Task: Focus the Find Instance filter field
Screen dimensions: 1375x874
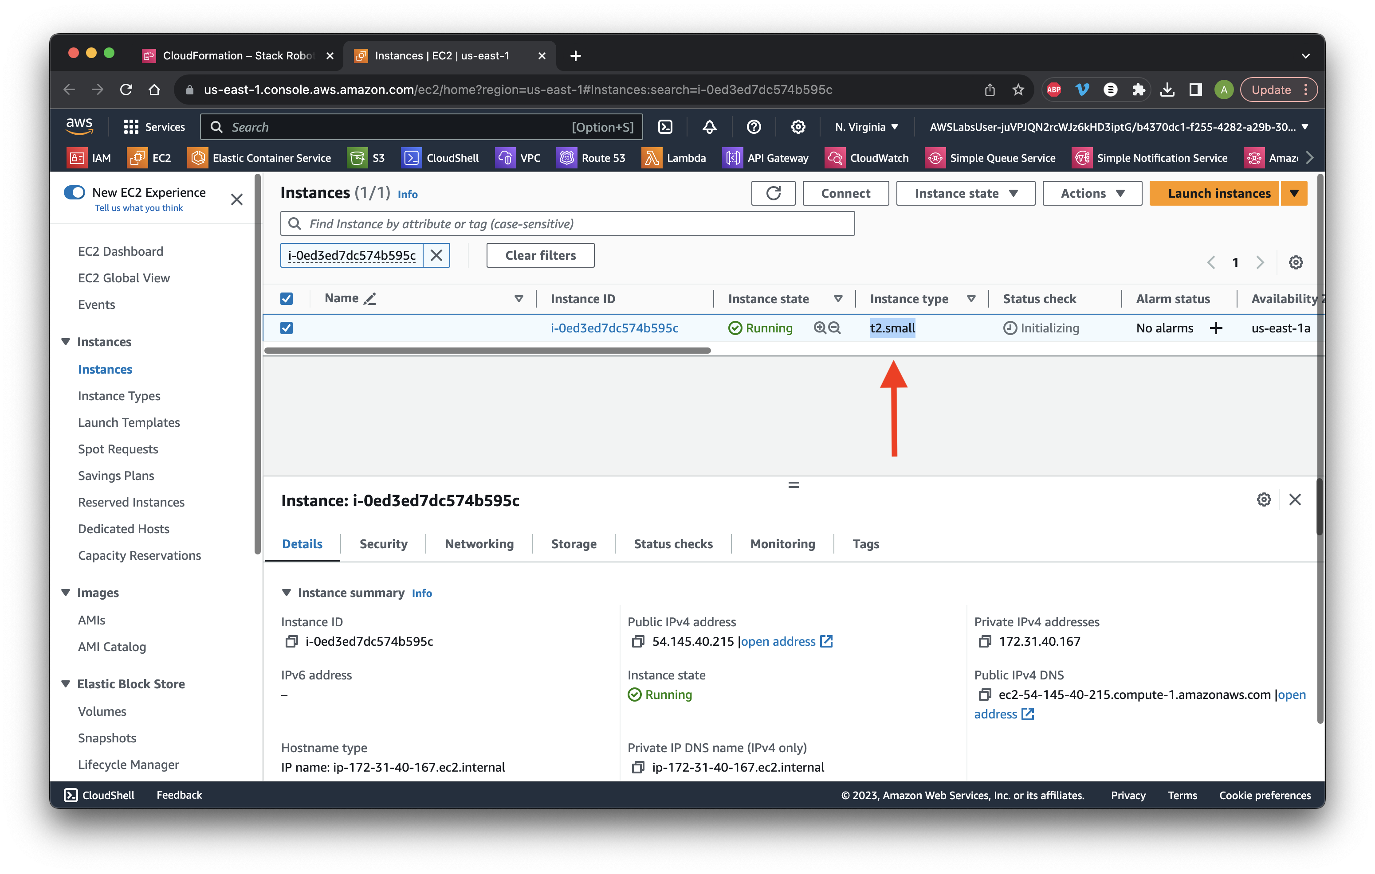Action: click(568, 224)
